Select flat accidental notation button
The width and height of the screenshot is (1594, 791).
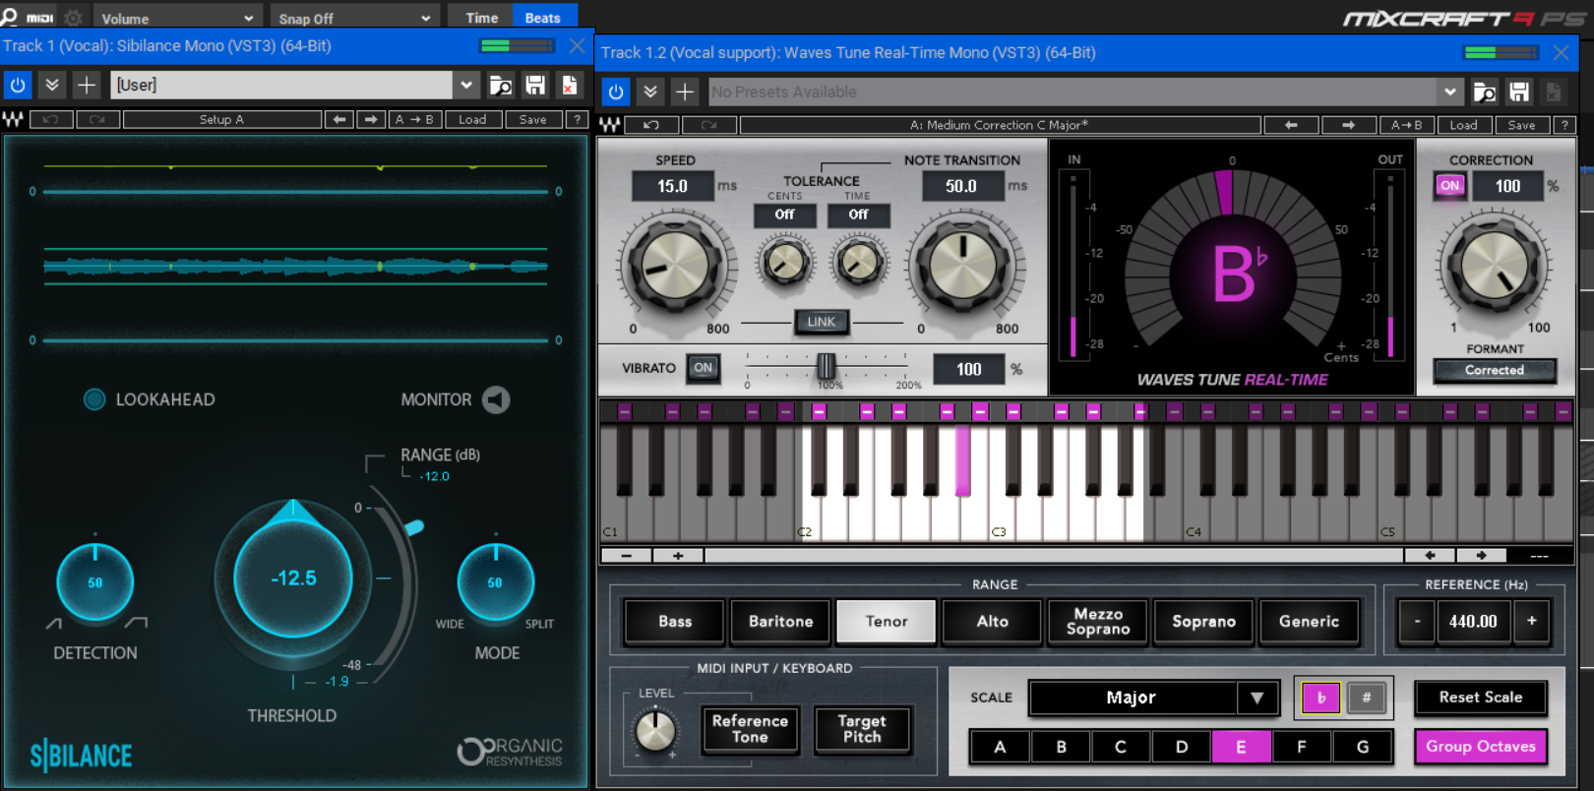1320,698
